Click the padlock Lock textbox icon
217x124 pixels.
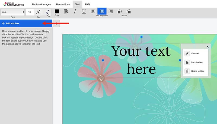(187, 62)
